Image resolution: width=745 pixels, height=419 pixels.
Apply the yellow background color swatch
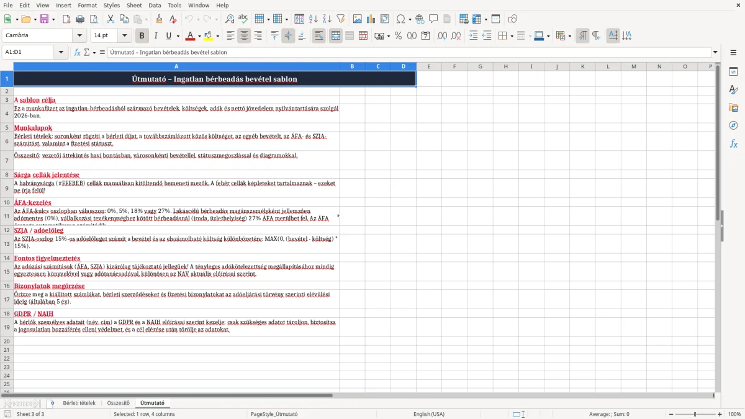pos(209,36)
